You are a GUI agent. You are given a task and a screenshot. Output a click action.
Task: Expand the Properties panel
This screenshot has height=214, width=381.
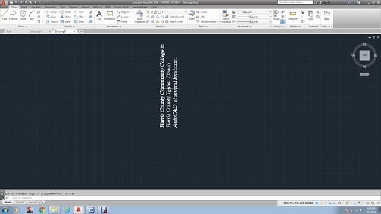coord(245,26)
